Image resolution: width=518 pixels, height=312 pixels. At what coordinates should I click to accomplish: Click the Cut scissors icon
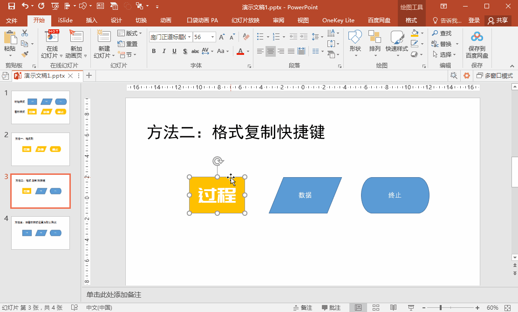click(25, 33)
